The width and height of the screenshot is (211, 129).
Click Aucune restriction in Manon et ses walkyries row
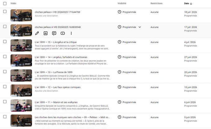tap(155, 102)
